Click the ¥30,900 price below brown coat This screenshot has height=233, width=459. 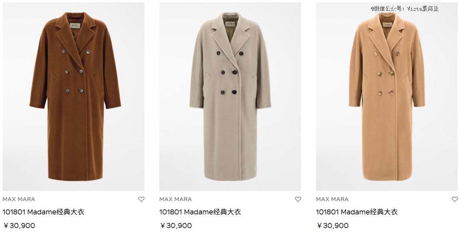(19, 226)
